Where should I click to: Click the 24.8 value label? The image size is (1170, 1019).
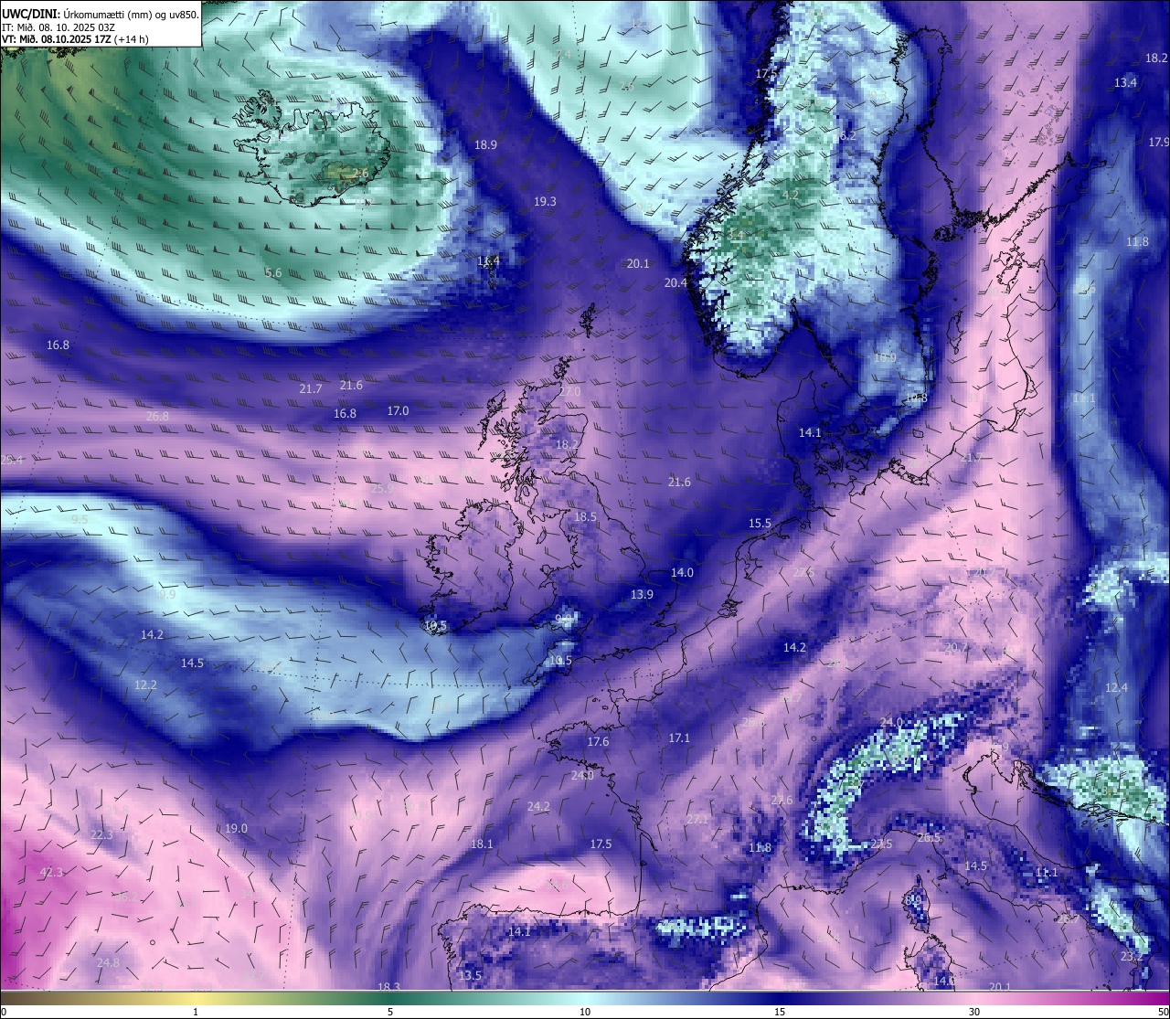(108, 962)
